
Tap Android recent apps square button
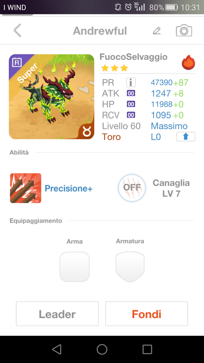[x=147, y=349]
